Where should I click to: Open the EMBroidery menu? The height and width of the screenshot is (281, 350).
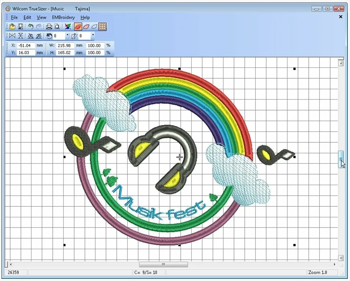pyautogui.click(x=63, y=18)
